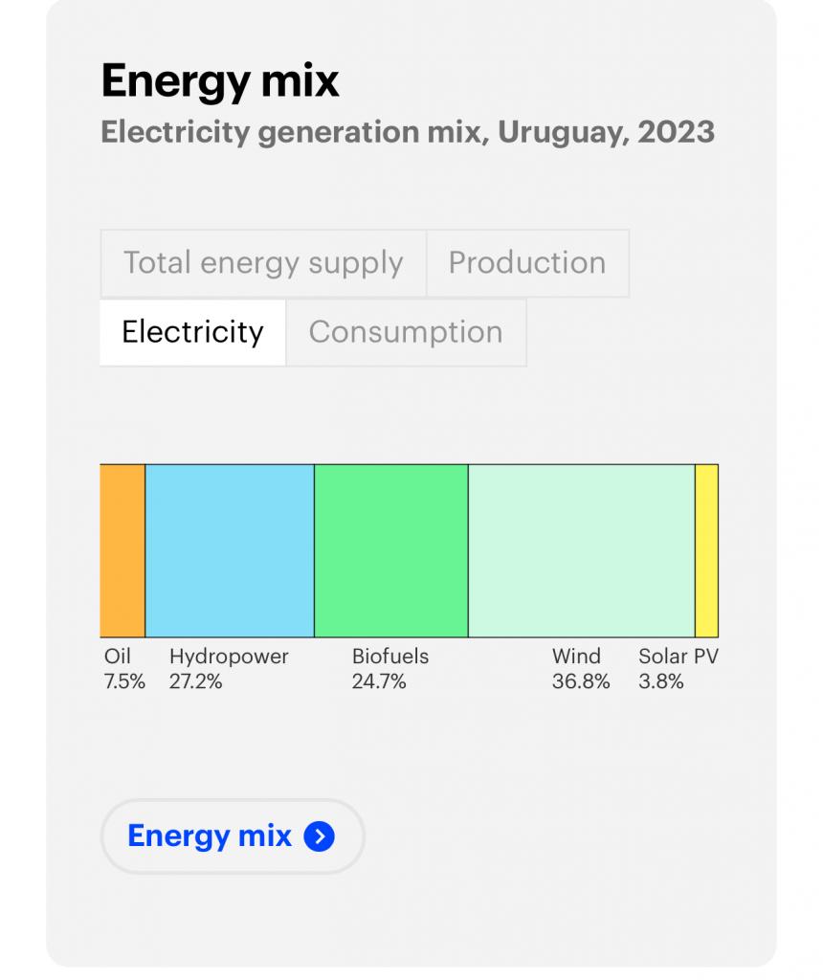Open the Consumption tab
Image resolution: width=823 pixels, height=980 pixels.
[406, 332]
